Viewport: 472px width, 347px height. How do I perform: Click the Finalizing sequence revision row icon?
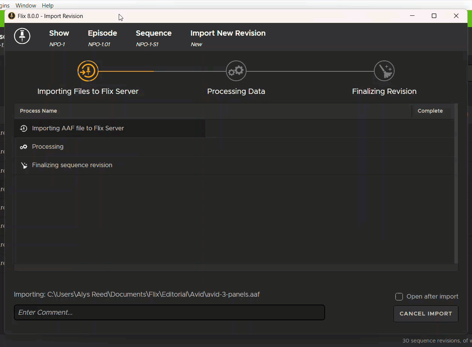click(x=24, y=165)
